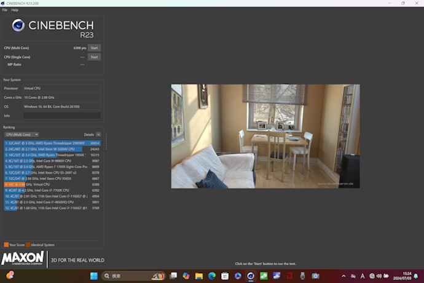The image size is (424, 283).
Task: Open the red square app icon in taskbar
Action: tap(289, 276)
